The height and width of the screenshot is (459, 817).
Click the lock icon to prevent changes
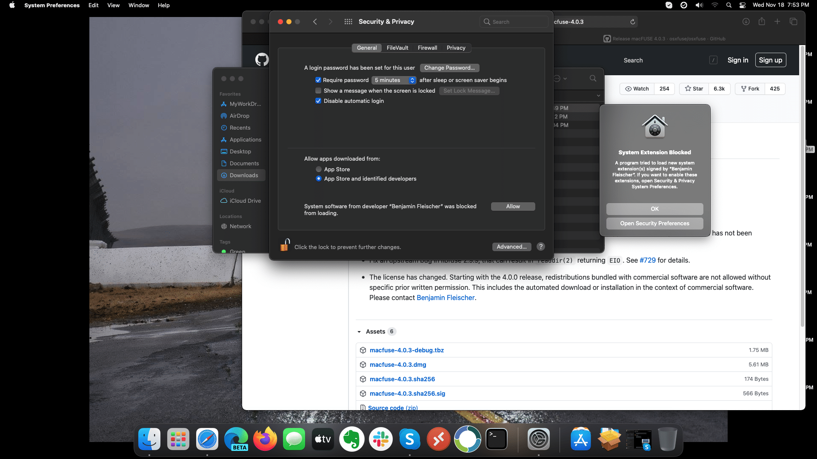pos(285,246)
